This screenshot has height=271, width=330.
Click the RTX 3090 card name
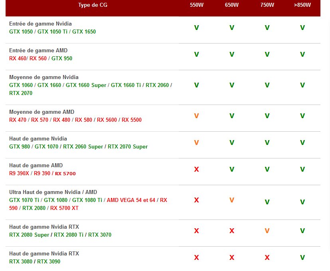pos(49,262)
